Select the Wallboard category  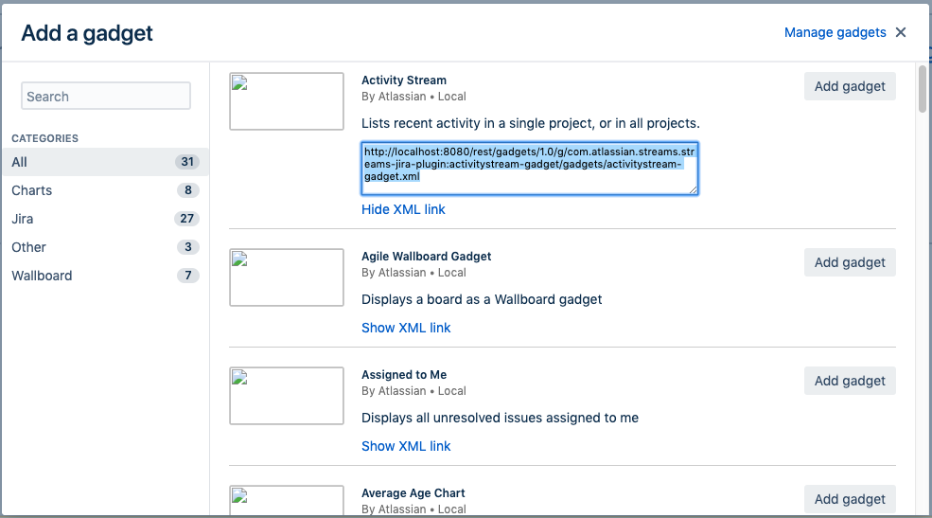(x=105, y=276)
